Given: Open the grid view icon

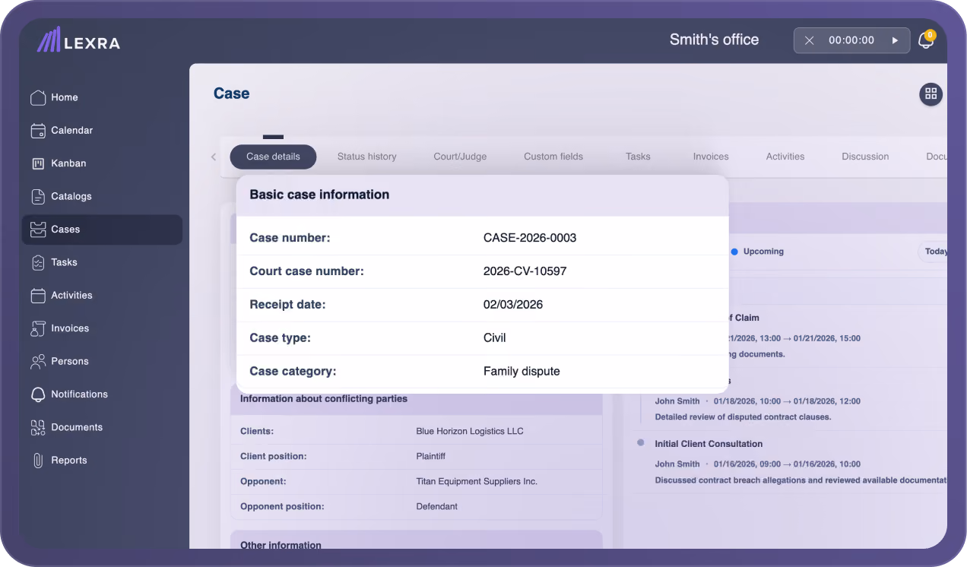Looking at the screenshot, I should (931, 94).
